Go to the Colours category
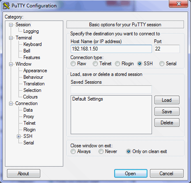 coord(30,97)
